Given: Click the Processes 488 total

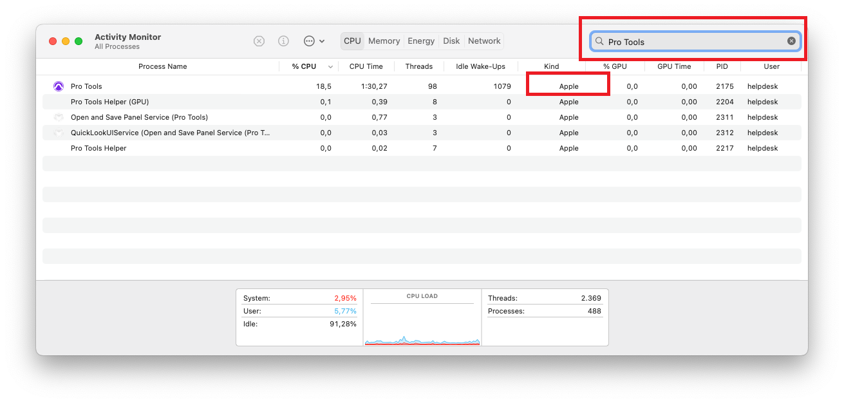Looking at the screenshot, I should click(545, 311).
